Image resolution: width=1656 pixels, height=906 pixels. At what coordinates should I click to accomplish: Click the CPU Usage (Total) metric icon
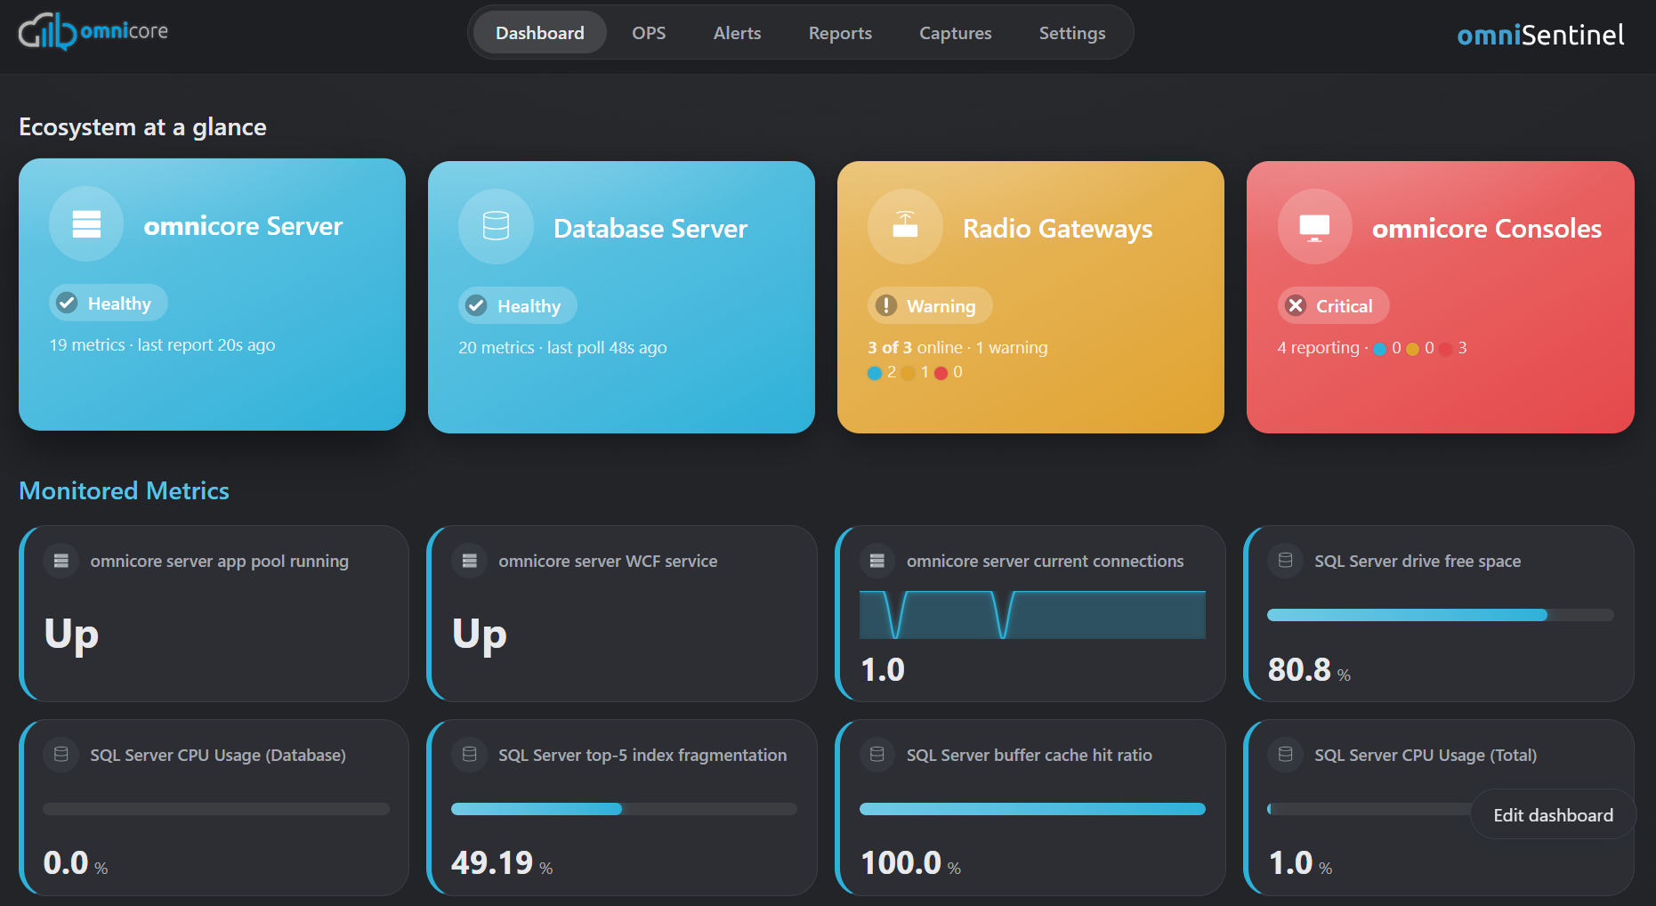coord(1286,755)
